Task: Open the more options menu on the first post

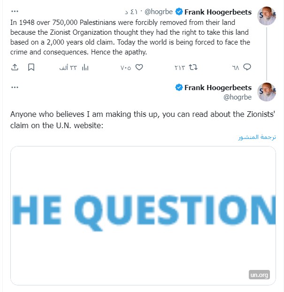Action: (x=15, y=12)
